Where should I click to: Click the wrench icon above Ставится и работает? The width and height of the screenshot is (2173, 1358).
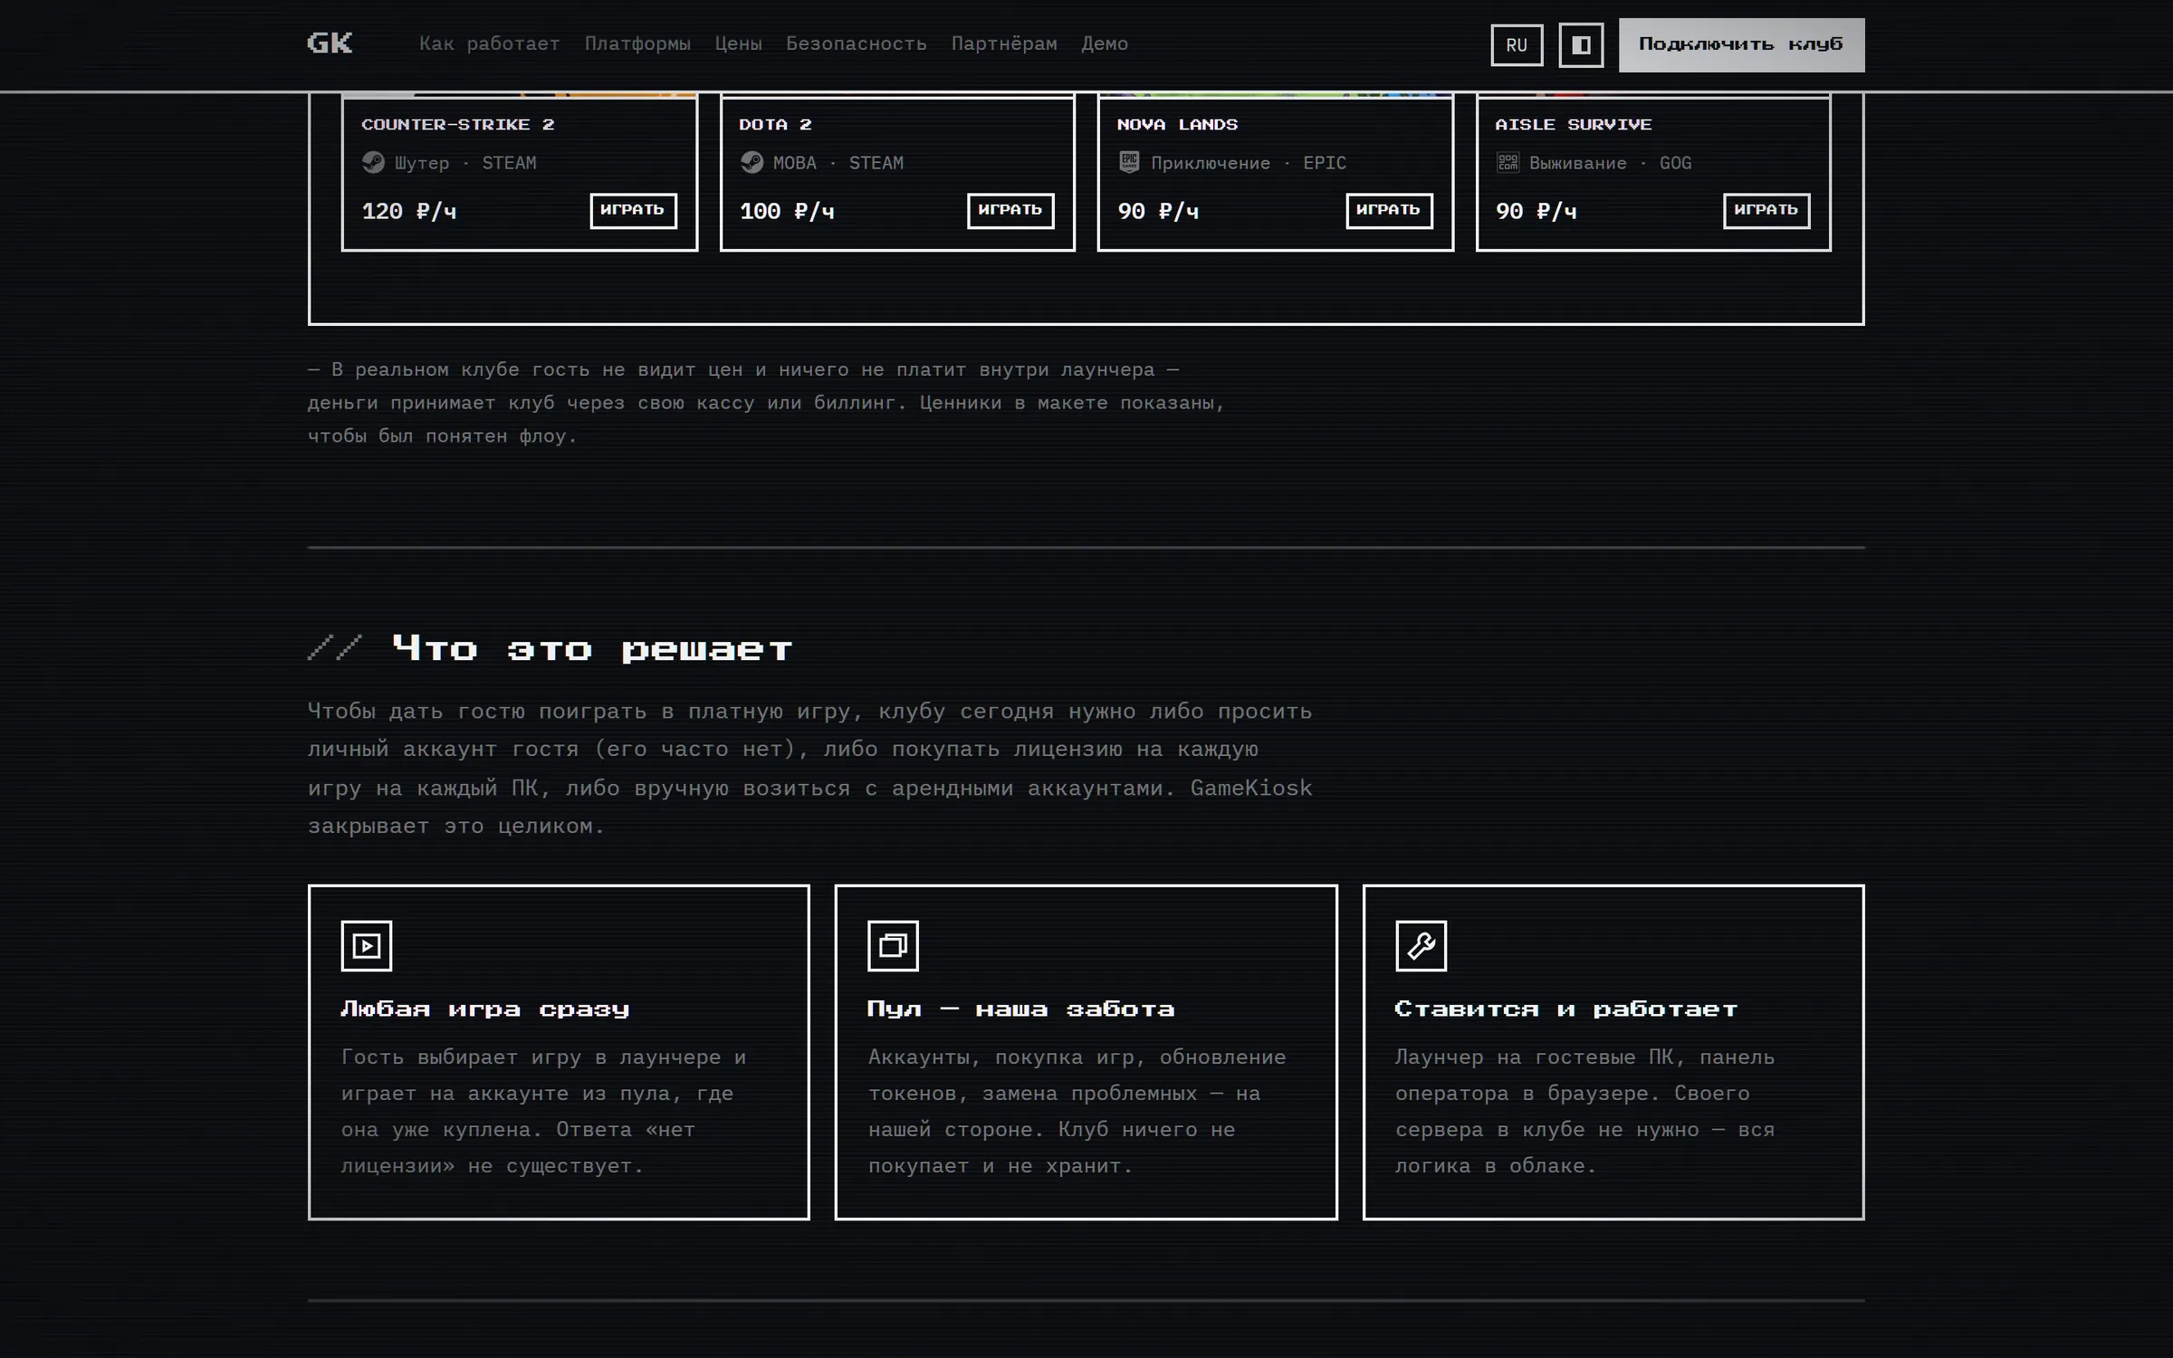[1421, 946]
